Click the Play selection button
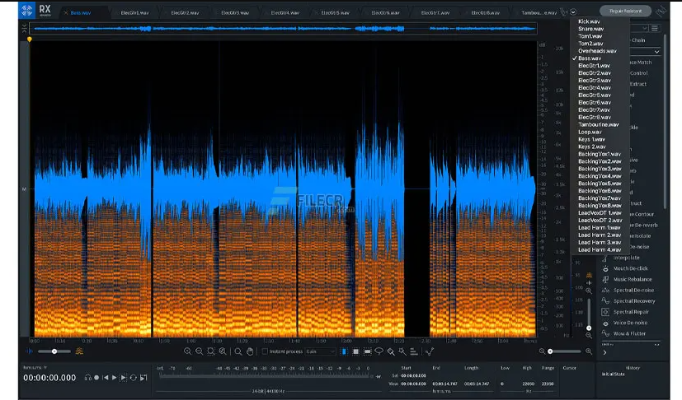This screenshot has width=682, height=400. 124,378
